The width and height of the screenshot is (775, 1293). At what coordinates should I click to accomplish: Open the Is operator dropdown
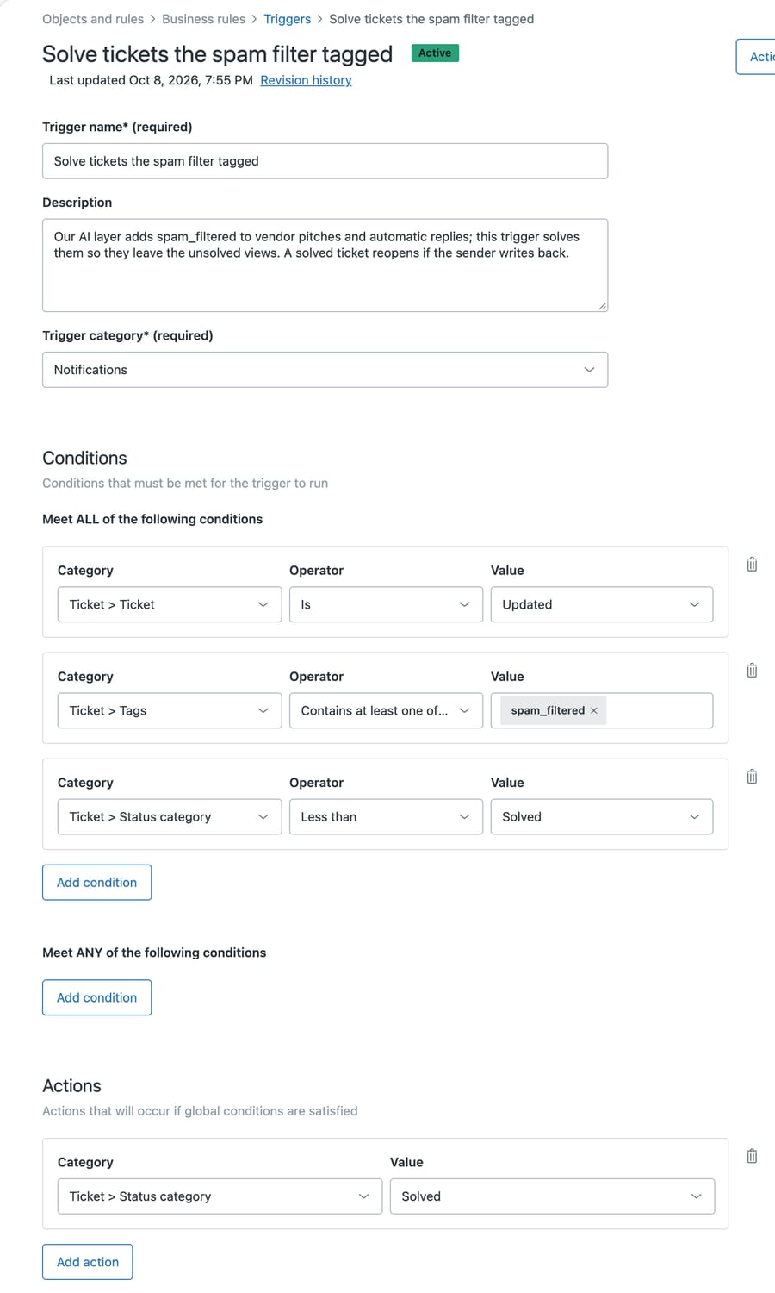386,604
